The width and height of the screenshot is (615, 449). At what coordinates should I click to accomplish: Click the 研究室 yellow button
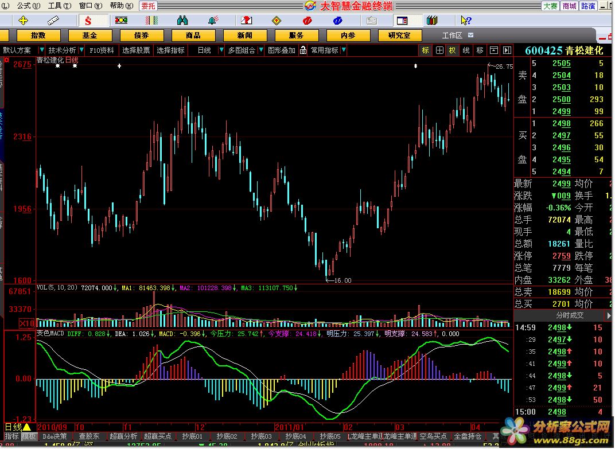coord(400,36)
